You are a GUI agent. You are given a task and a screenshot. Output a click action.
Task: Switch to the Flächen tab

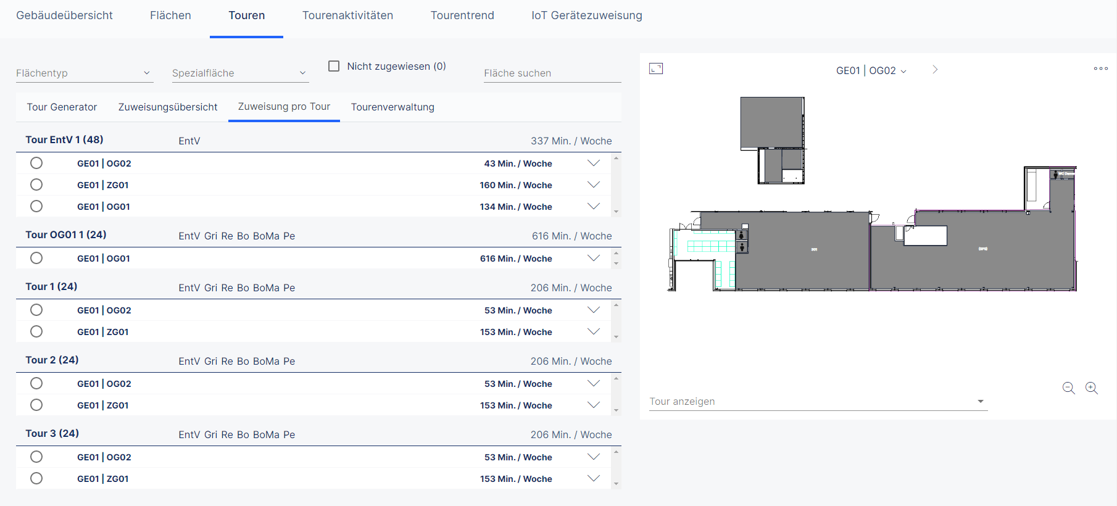point(170,15)
